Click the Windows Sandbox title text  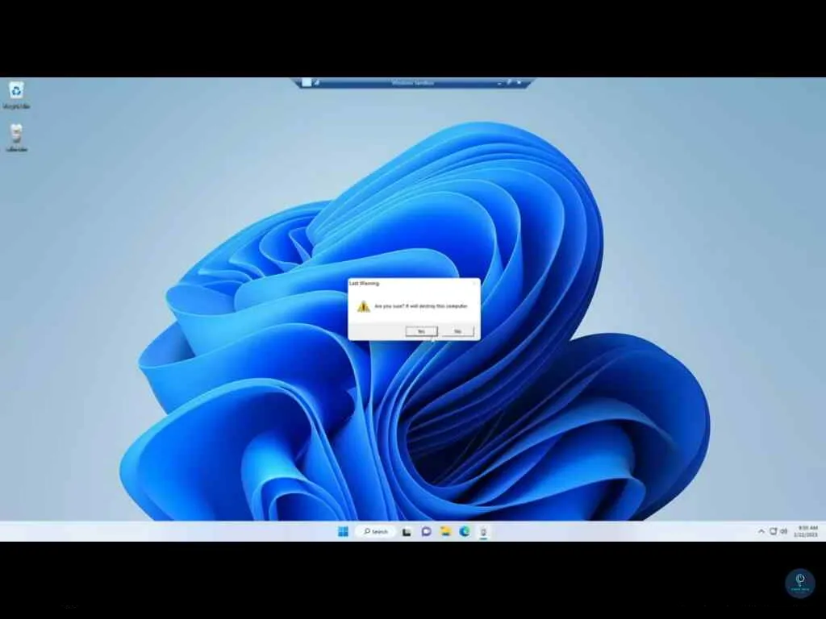click(x=412, y=83)
